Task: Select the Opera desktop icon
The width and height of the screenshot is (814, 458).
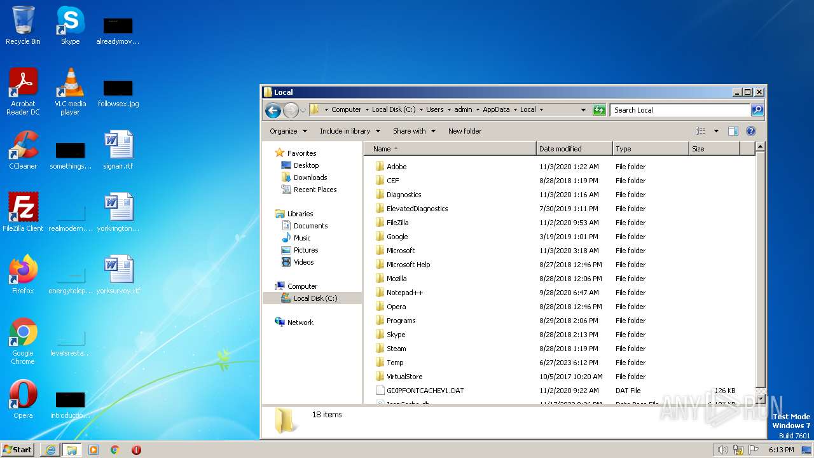Action: 23,399
